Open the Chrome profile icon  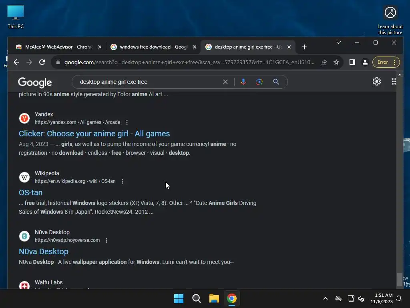coord(365,62)
